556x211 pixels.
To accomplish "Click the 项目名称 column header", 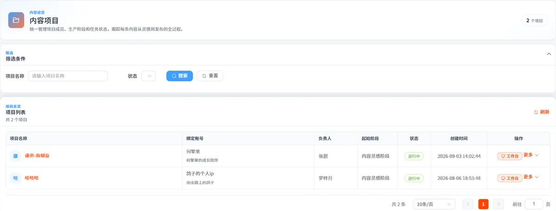I will [x=19, y=139].
